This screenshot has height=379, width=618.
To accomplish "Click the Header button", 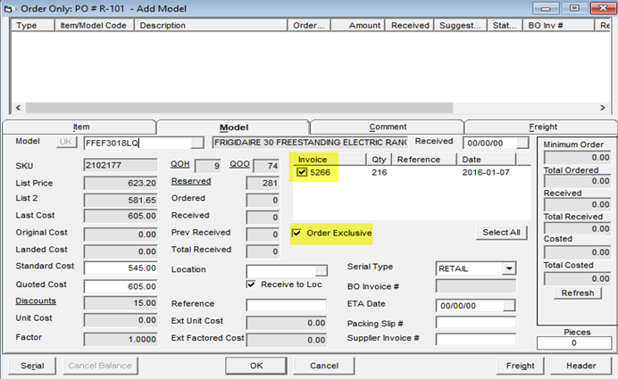I will point(581,366).
